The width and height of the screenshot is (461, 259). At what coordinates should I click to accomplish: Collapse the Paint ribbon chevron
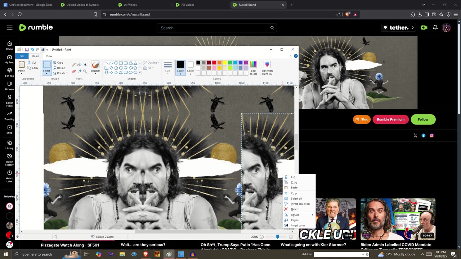pos(291,56)
